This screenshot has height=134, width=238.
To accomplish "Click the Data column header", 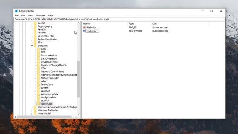I will [180, 23].
